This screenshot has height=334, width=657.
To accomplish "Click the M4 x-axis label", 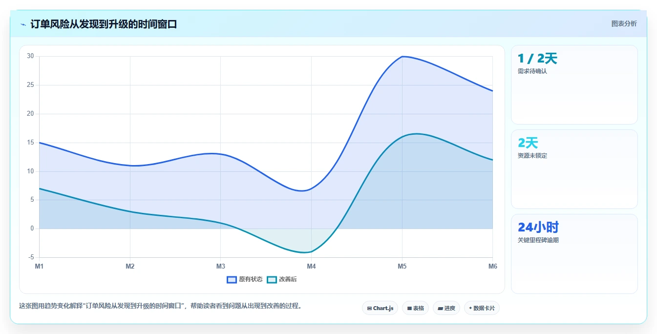I will [311, 266].
